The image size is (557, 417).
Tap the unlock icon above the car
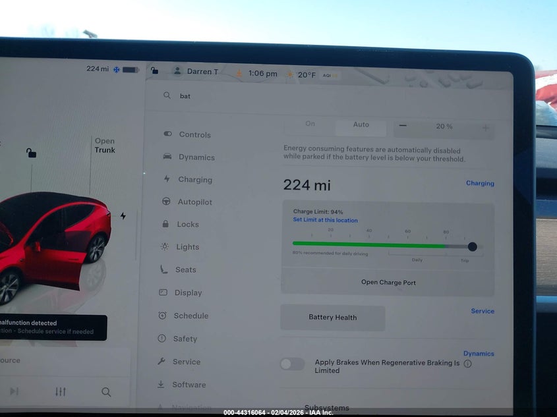(x=31, y=153)
